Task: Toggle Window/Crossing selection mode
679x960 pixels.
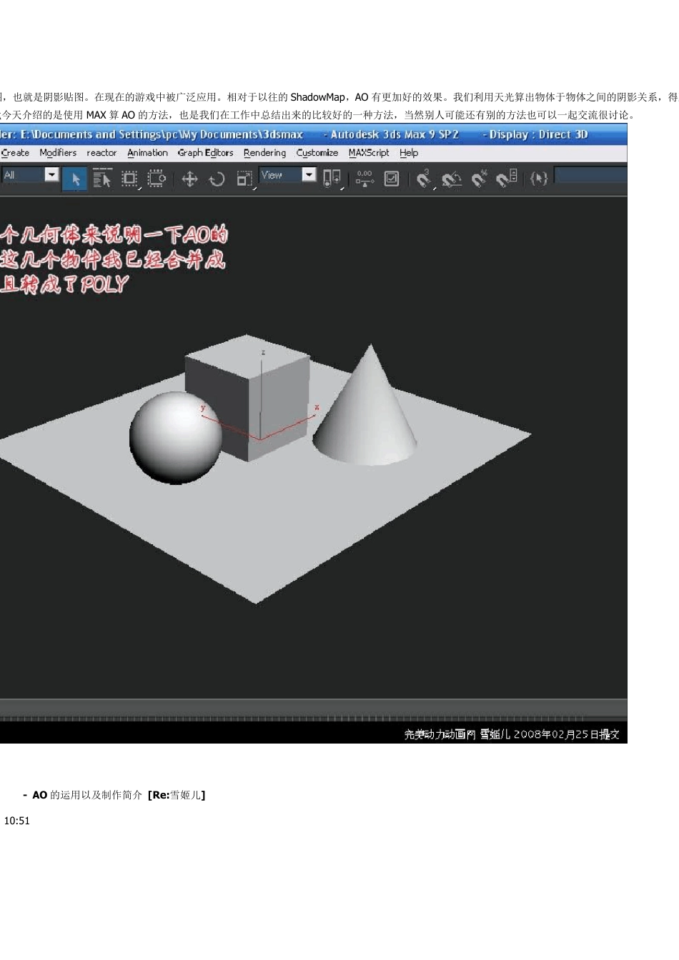Action: [157, 179]
